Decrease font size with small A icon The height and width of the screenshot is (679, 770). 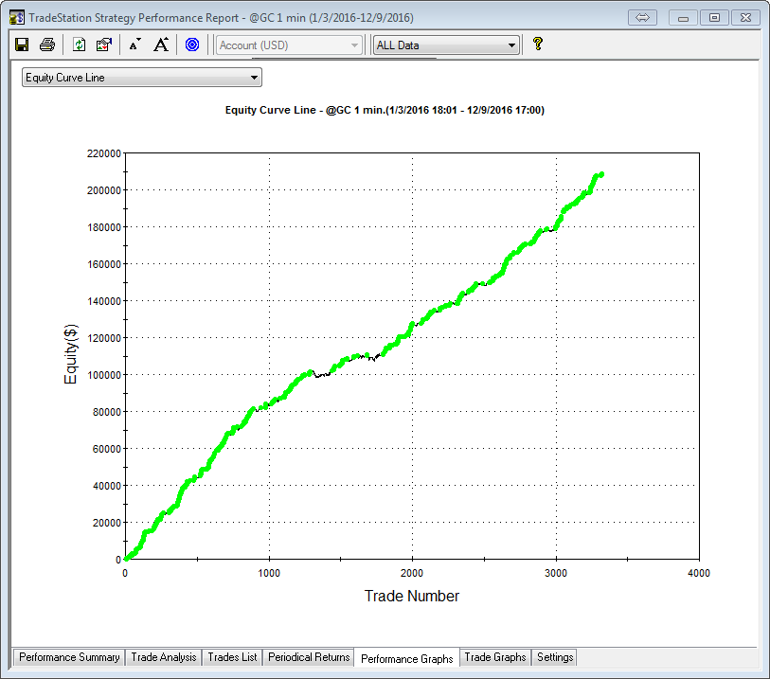(x=134, y=45)
